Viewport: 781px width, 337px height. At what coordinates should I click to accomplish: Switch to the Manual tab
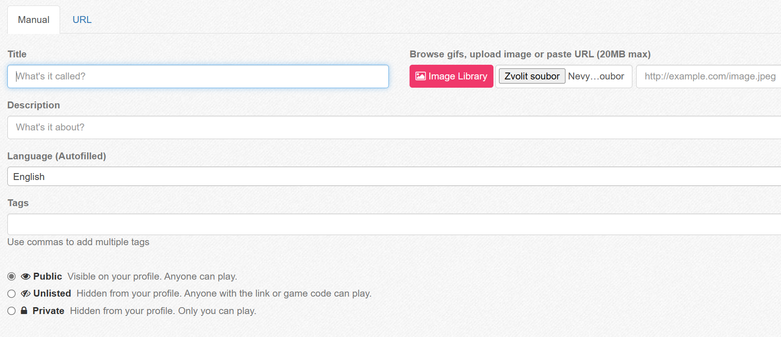[33, 20]
